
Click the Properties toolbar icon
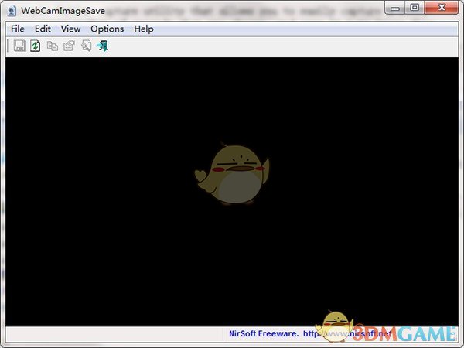pos(69,46)
